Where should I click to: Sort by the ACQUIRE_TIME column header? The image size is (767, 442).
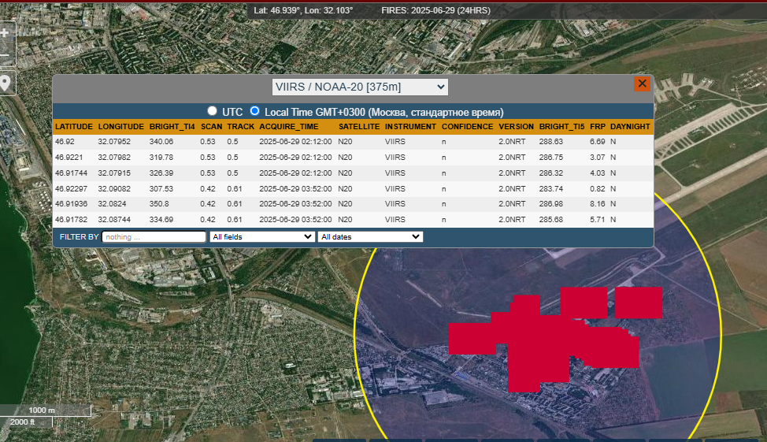[x=289, y=126]
